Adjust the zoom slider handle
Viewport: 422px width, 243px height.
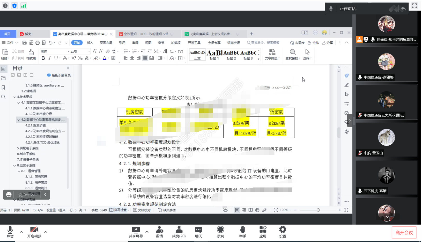(318, 210)
